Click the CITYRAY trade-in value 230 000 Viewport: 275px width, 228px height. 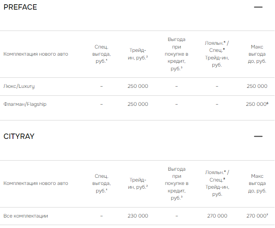(137, 216)
